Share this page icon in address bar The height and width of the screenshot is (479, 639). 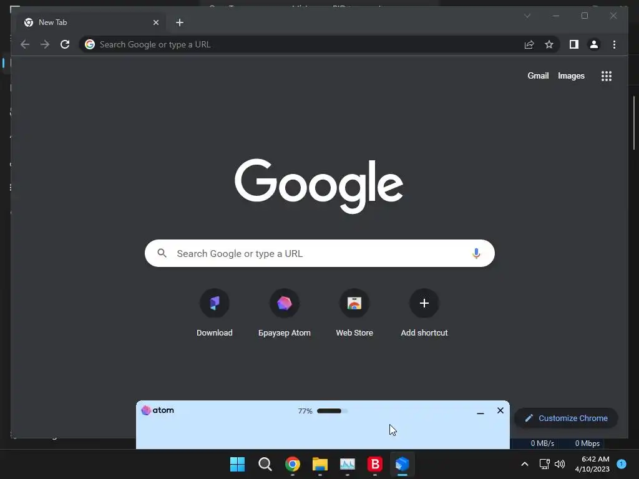529,44
